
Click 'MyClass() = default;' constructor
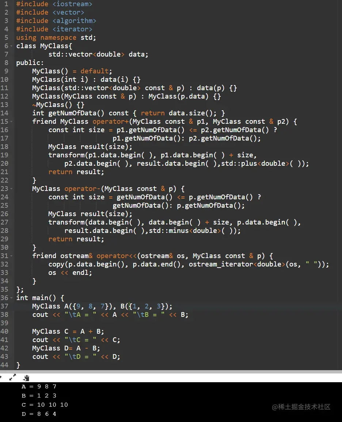72,71
